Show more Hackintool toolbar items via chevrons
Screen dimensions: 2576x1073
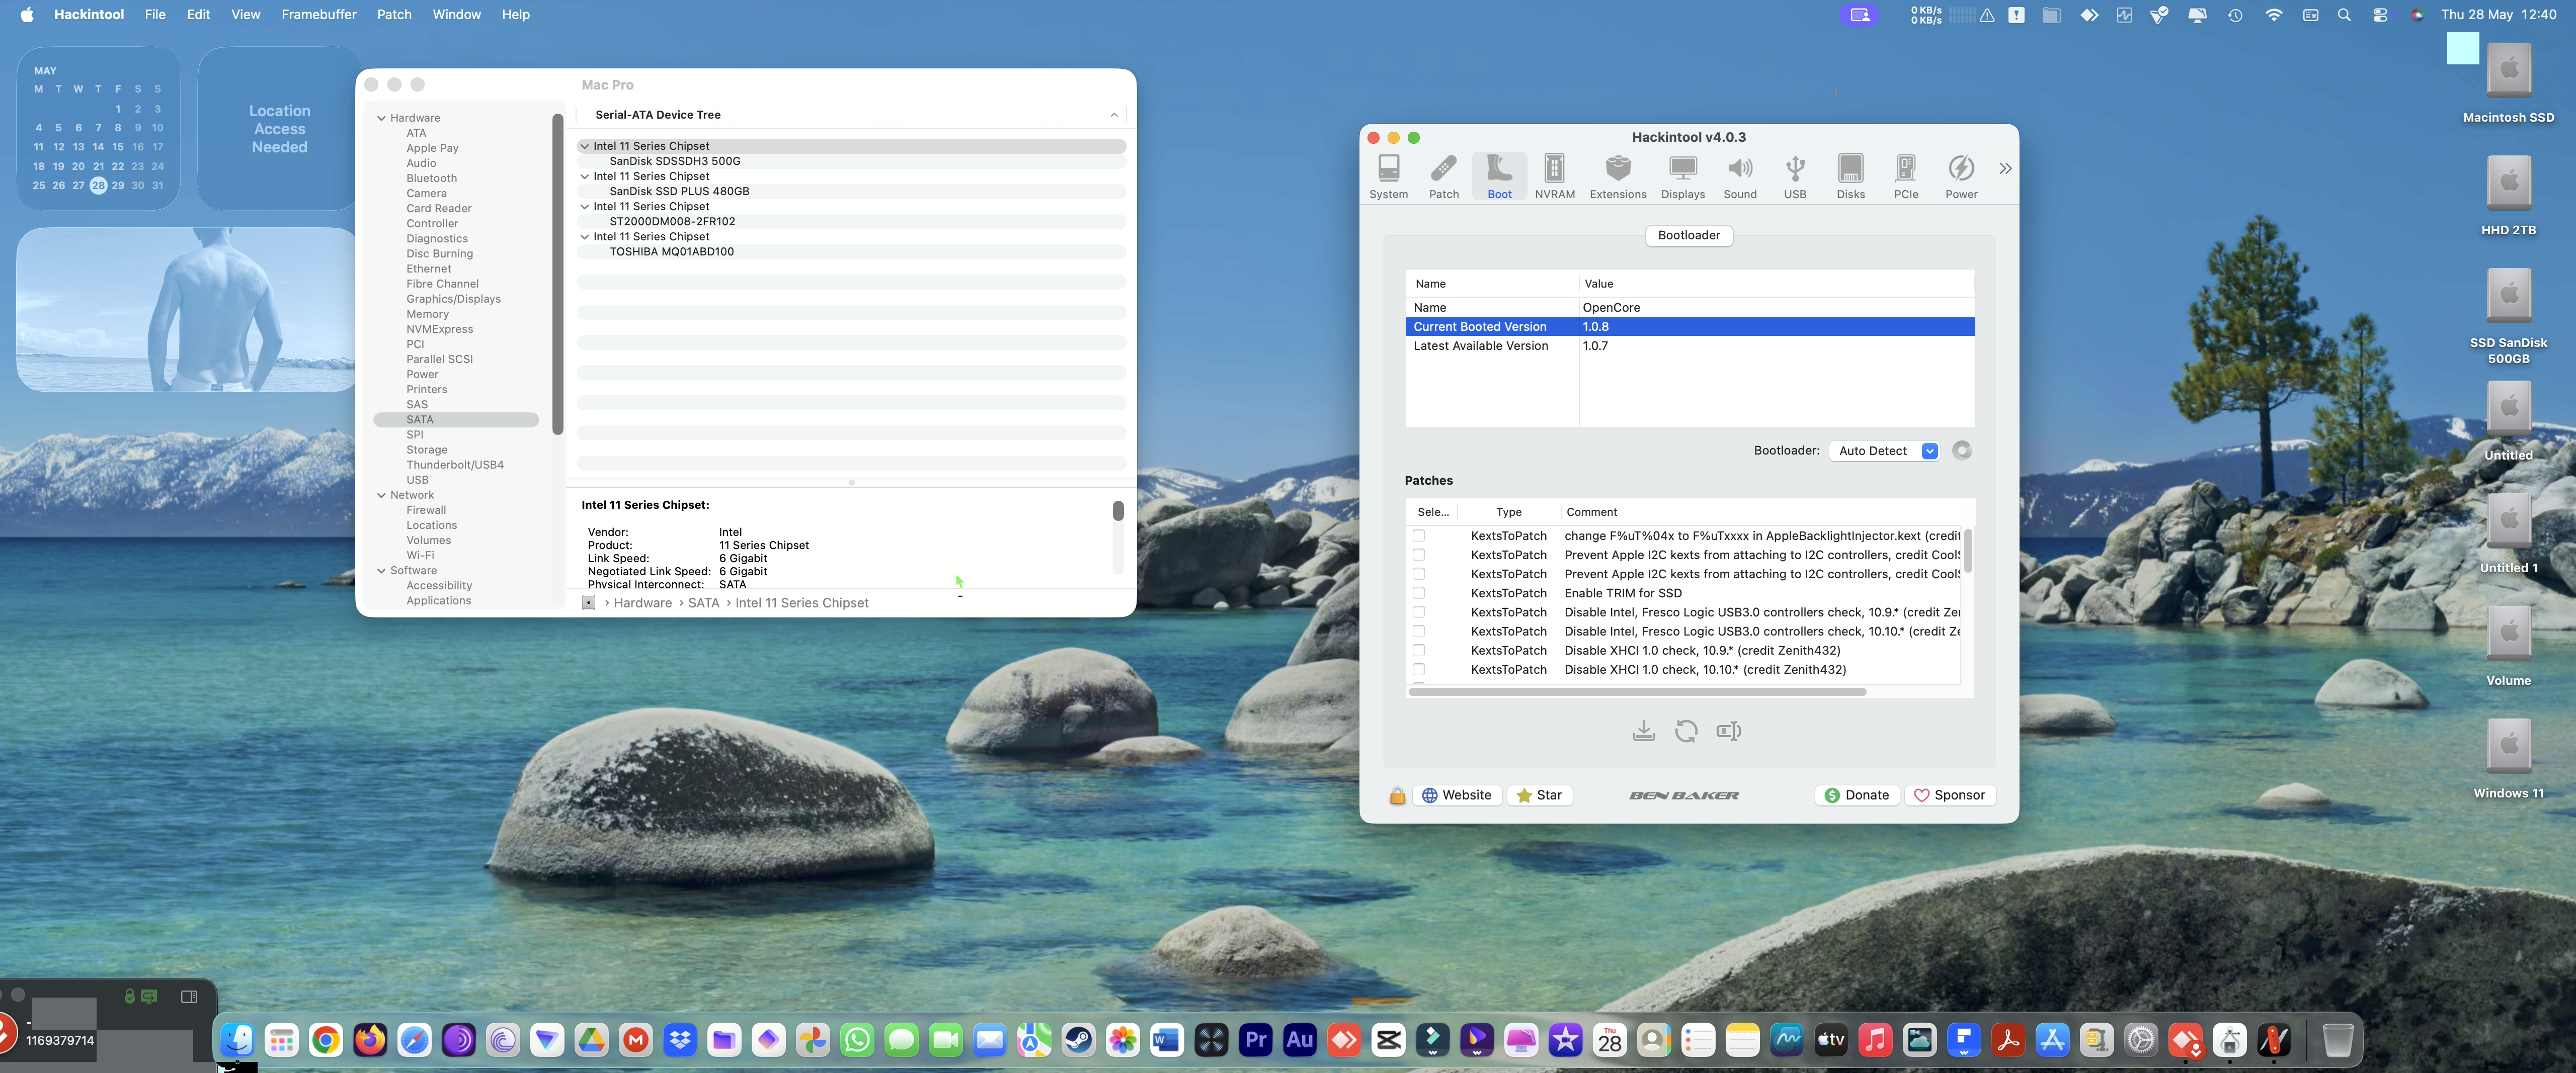point(2004,168)
